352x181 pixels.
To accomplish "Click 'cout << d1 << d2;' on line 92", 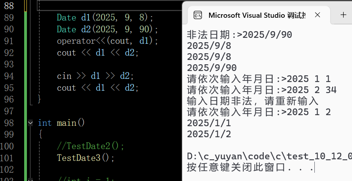I will click(98, 53).
